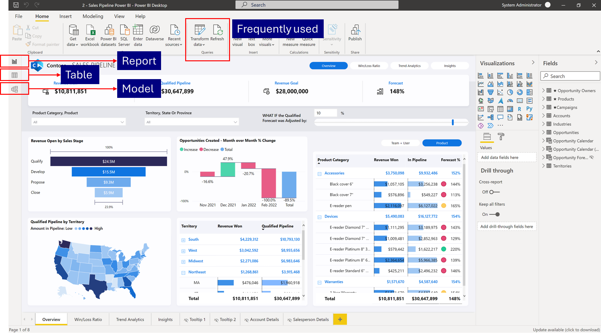Click Update available download link

566,330
